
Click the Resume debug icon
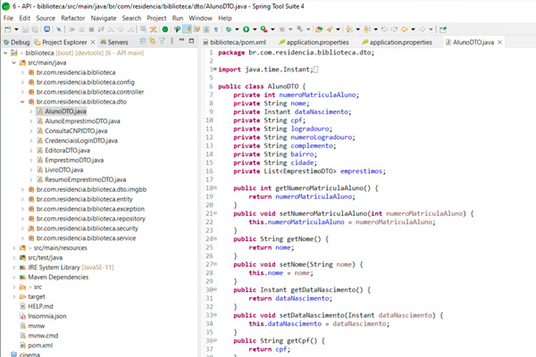pos(71,29)
